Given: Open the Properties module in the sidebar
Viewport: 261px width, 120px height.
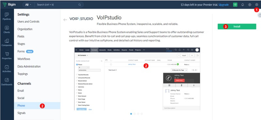Looking at the screenshot, I should point(7,56).
